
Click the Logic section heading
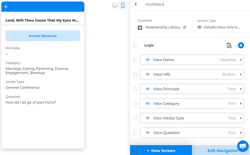click(x=149, y=45)
